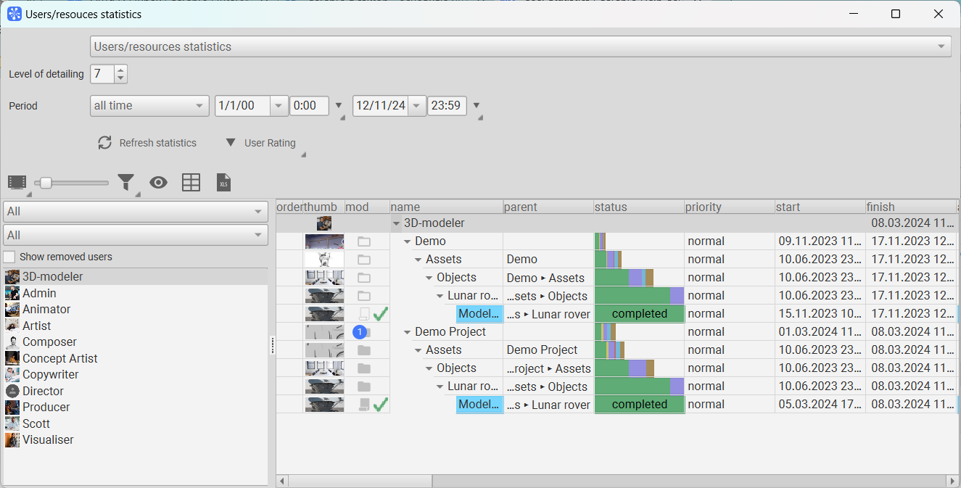The image size is (961, 488).
Task: Click the table grid view icon
Action: tap(191, 183)
